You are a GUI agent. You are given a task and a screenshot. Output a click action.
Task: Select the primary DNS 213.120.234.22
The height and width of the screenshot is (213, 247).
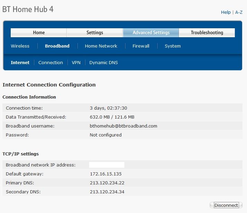pyautogui.click(x=107, y=183)
